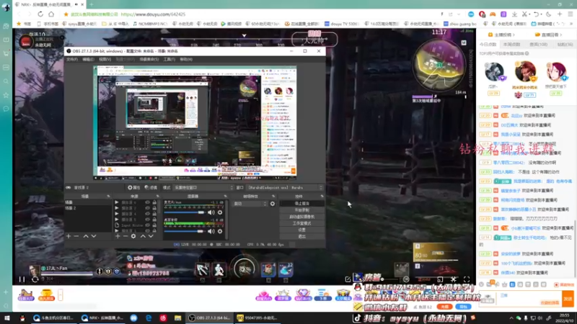This screenshot has height=324, width=577.
Task: Click the stop streaming button in OBS controls
Action: coord(302,203)
